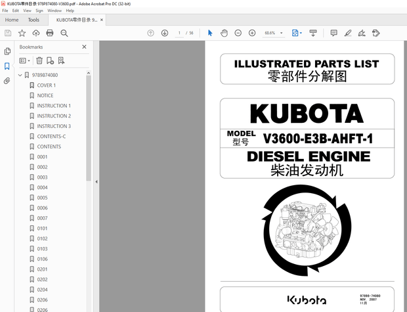
Task: Go to bookmark 0007
Action: coord(42,218)
